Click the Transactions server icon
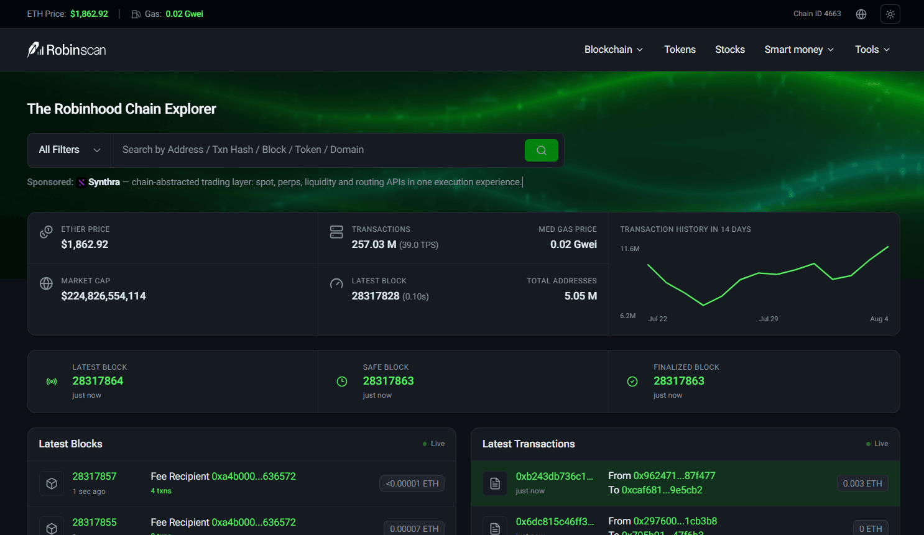 pyautogui.click(x=336, y=232)
